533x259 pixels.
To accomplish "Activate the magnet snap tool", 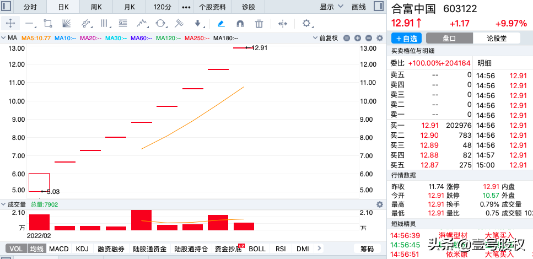I will (x=240, y=24).
